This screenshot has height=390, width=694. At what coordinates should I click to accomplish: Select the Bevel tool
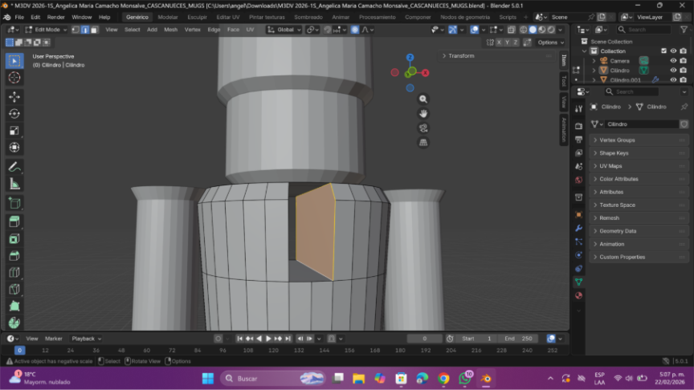click(x=14, y=255)
